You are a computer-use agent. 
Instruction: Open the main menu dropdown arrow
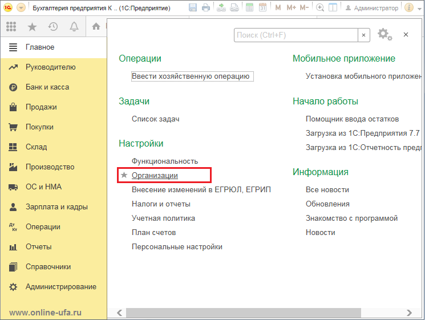(21, 7)
